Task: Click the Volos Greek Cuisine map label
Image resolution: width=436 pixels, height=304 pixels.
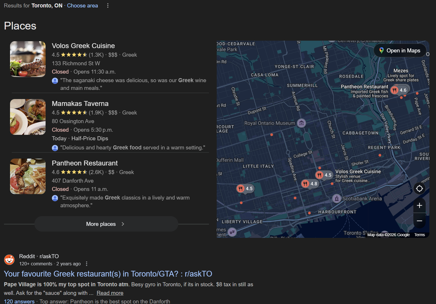Action: 358,171
